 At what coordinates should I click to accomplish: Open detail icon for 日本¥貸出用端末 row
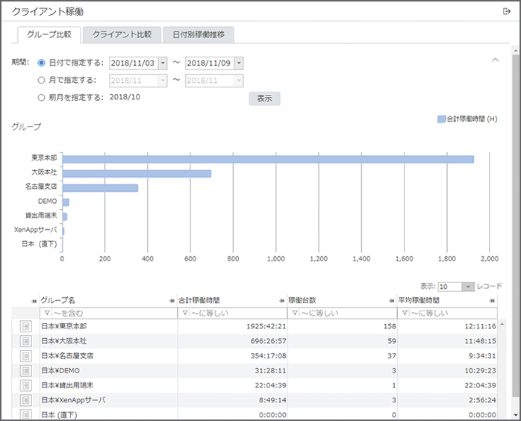pos(25,385)
